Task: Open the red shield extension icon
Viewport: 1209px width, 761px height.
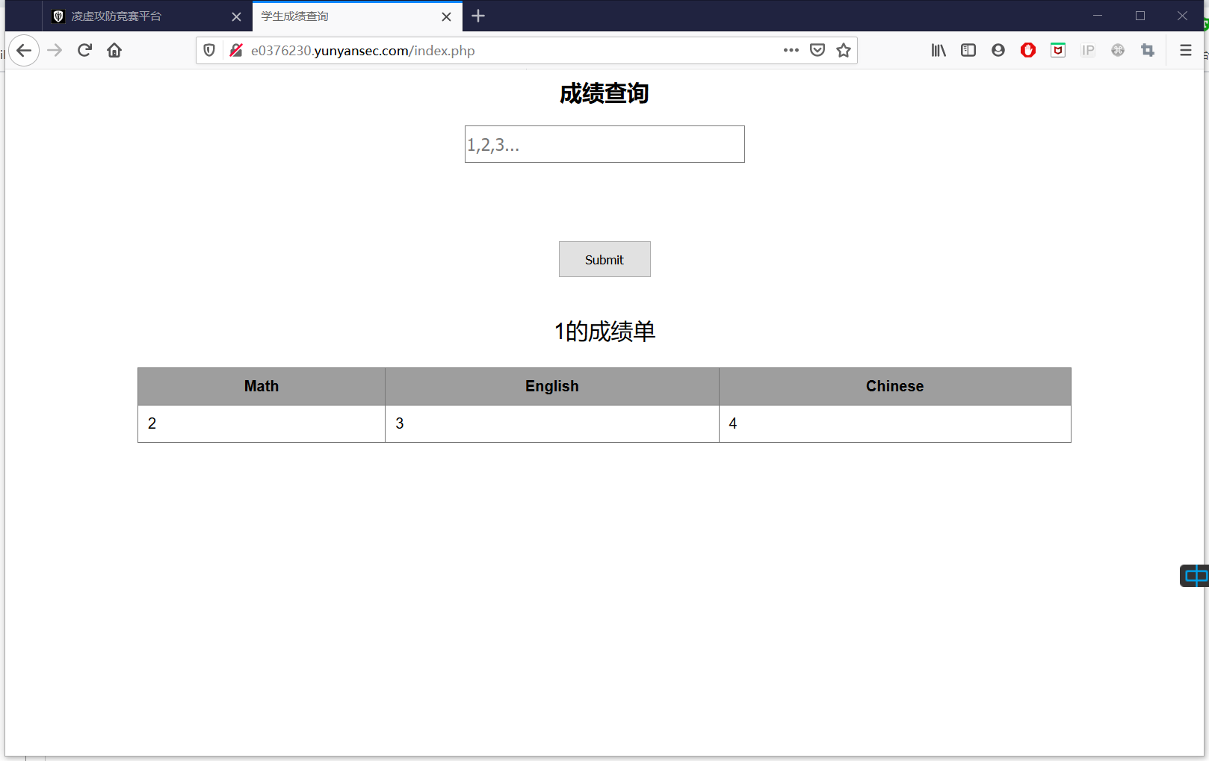Action: click(x=1058, y=50)
